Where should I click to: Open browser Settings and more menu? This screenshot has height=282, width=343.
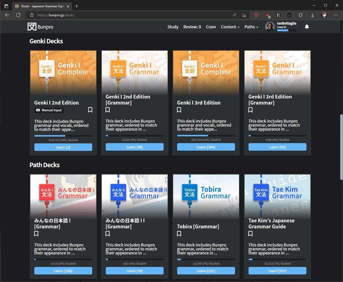pos(335,15)
